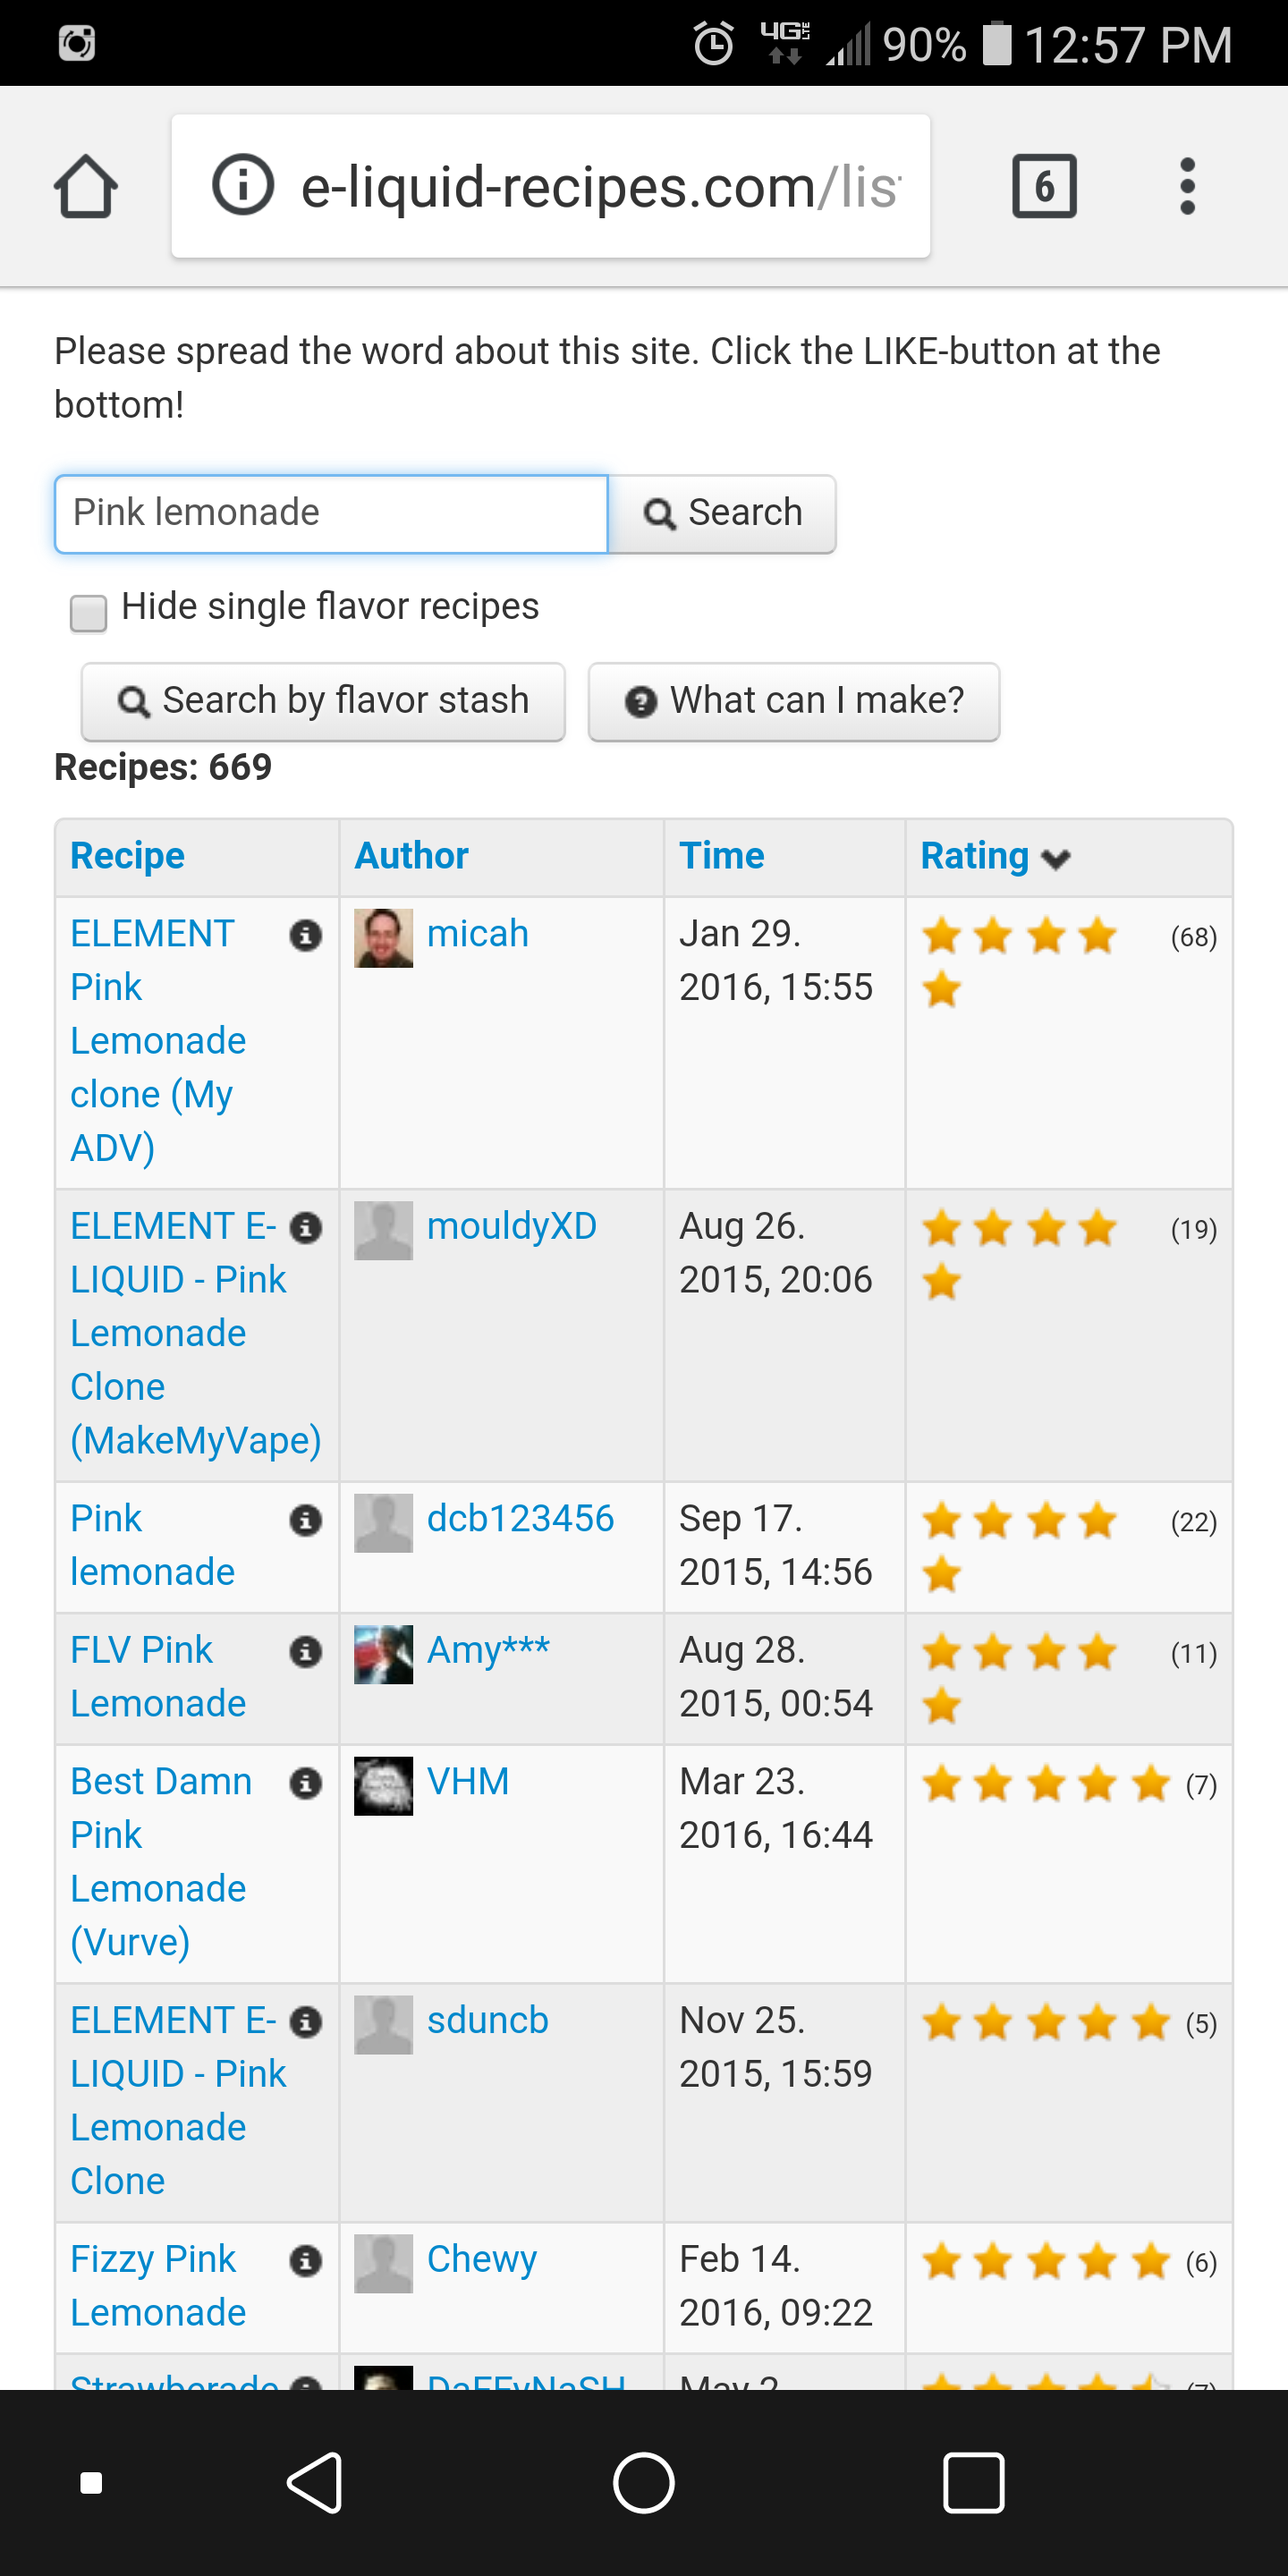Open micah's author profile link
1288x2576 pixels.
click(477, 933)
